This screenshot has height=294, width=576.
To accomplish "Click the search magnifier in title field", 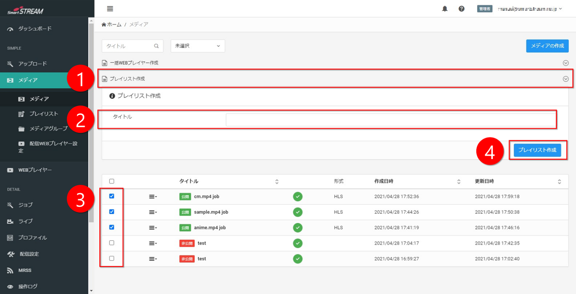I will 156,46.
